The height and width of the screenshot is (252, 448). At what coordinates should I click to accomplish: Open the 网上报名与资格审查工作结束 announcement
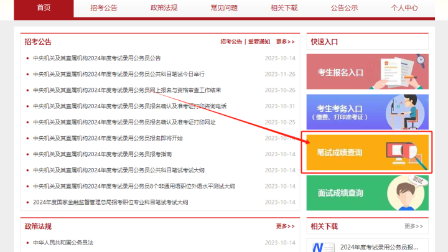point(127,90)
